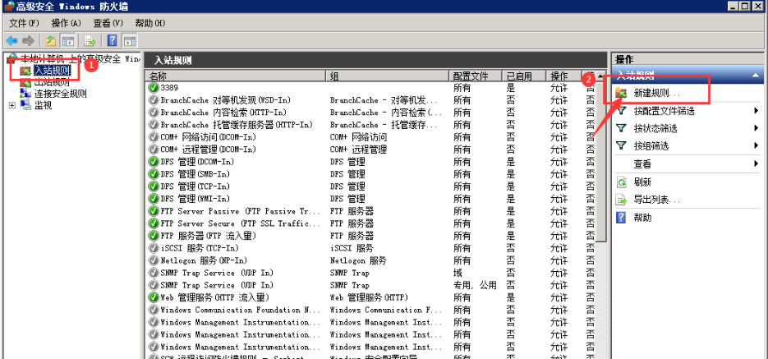Screen dimensions: 768x359
Task: Open the 文件(F) menu
Action: pos(24,23)
